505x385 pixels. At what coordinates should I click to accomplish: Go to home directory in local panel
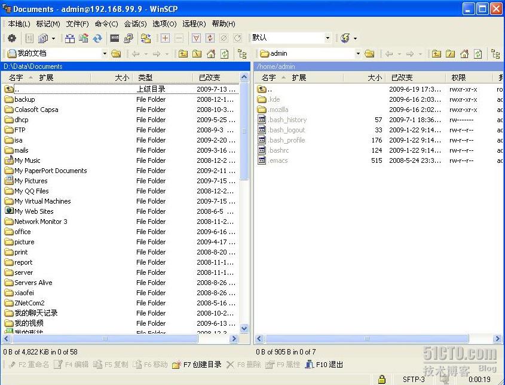pos(210,53)
